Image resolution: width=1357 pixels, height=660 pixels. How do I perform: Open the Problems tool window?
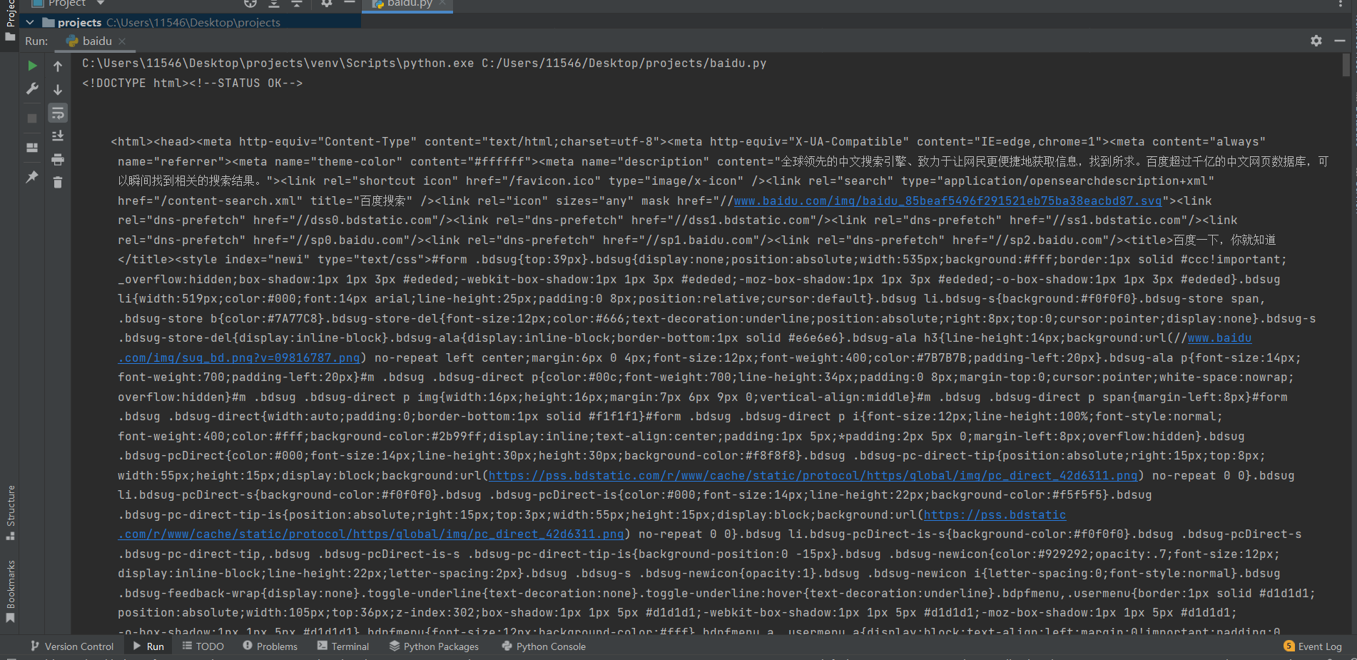[270, 646]
